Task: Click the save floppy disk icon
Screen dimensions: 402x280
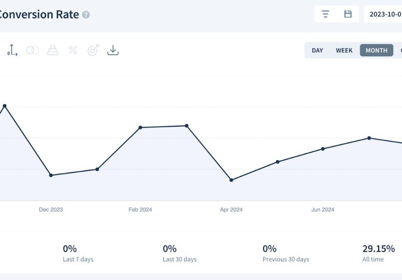Action: (x=347, y=14)
